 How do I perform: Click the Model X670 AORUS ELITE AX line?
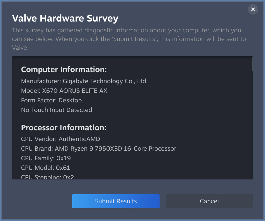click(x=64, y=91)
